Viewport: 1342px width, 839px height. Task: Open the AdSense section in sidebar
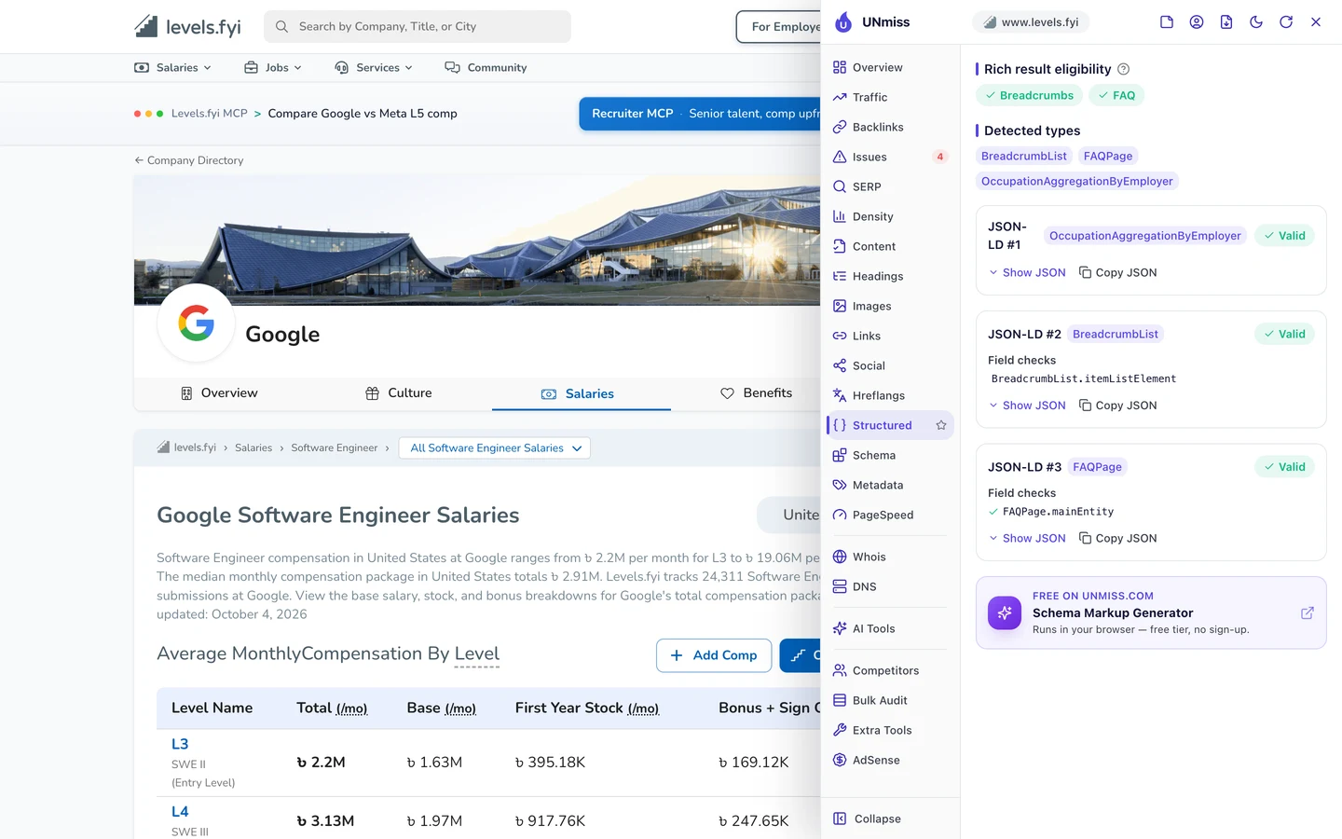(x=890, y=760)
